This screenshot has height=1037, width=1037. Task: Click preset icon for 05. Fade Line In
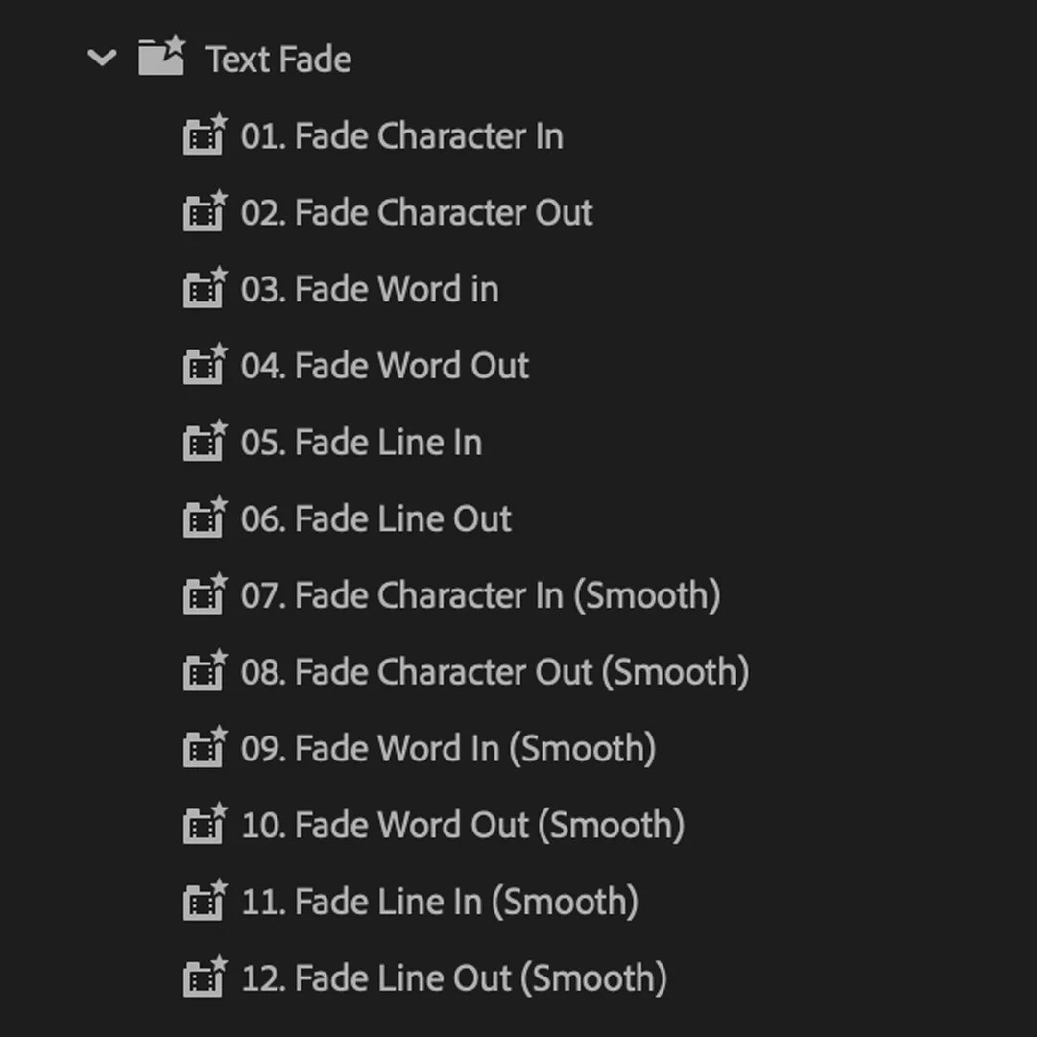(x=205, y=443)
